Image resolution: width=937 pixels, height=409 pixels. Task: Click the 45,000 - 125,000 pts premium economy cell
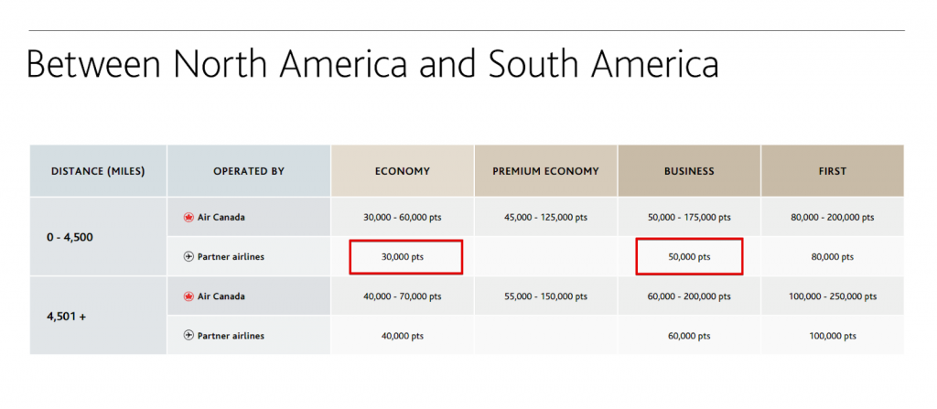pos(545,218)
